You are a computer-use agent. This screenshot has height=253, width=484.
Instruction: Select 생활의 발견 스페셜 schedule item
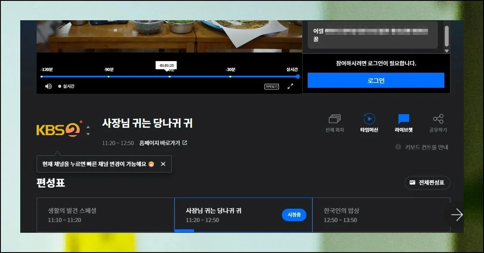pyautogui.click(x=105, y=215)
